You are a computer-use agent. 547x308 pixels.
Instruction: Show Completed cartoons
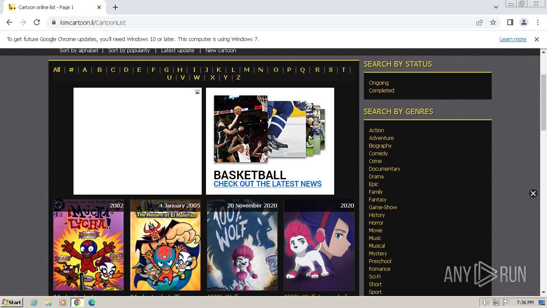point(382,91)
